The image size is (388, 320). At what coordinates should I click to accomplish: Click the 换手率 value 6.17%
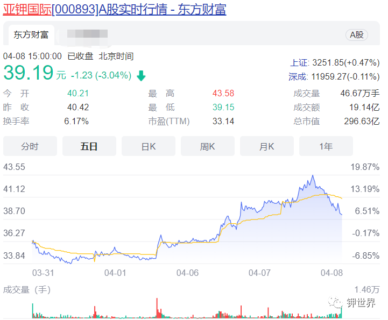click(x=76, y=121)
